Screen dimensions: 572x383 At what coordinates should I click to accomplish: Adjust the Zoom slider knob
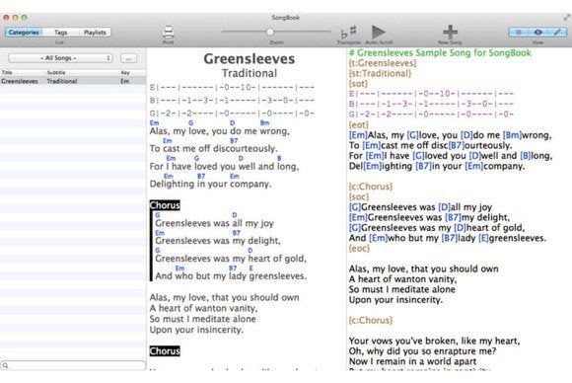coord(270,32)
